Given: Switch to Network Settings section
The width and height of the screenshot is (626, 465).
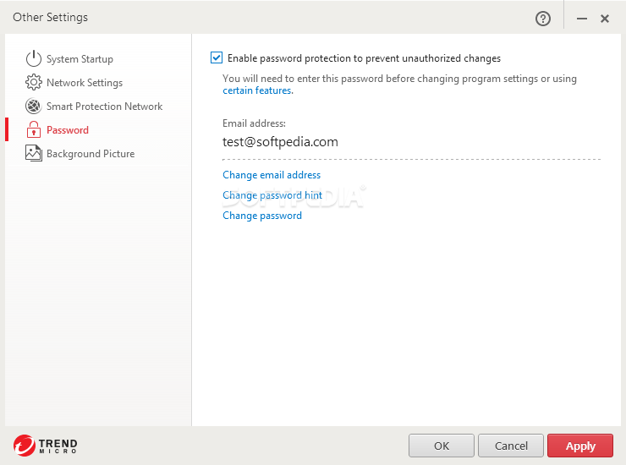Looking at the screenshot, I should pos(85,83).
